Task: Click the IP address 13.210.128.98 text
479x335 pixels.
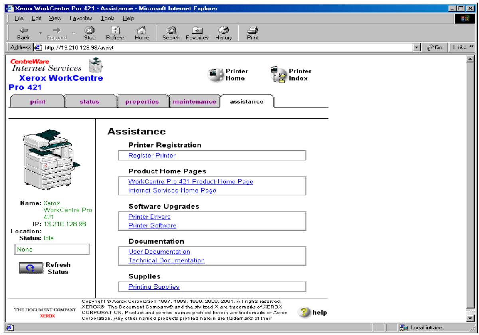Action: (x=65, y=224)
